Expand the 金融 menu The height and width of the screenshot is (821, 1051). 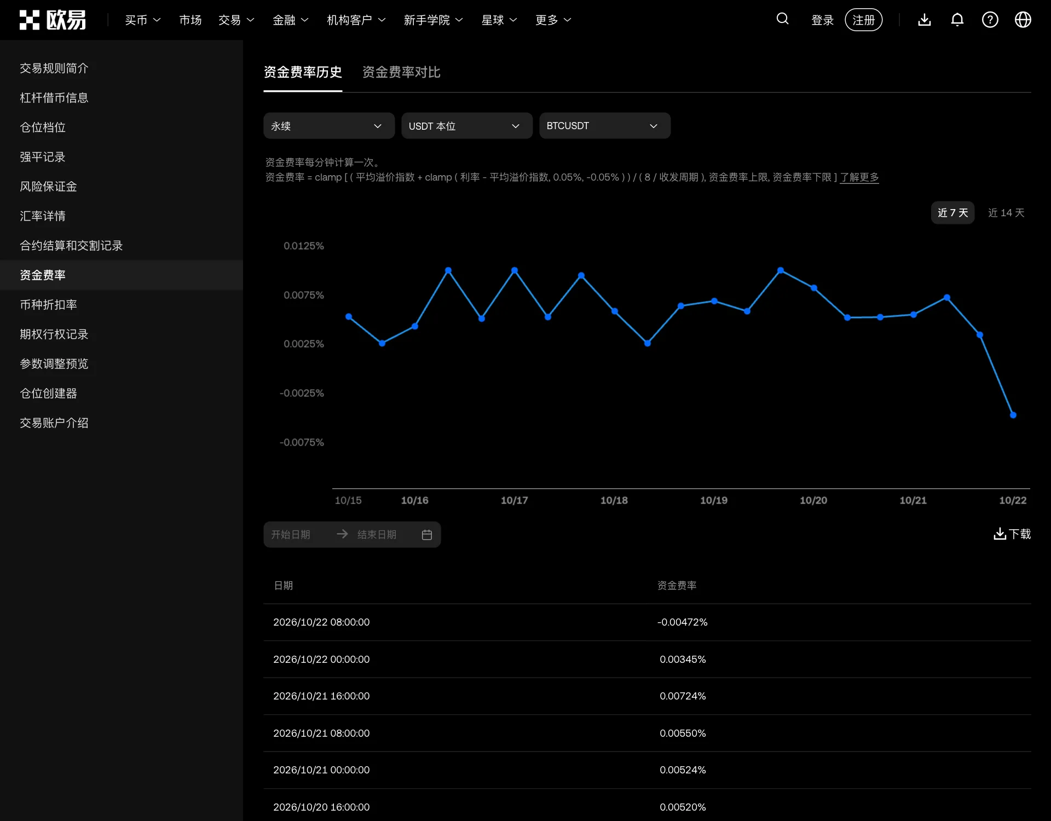[291, 20]
